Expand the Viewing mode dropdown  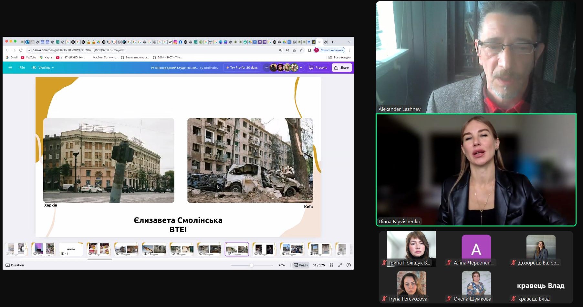43,68
